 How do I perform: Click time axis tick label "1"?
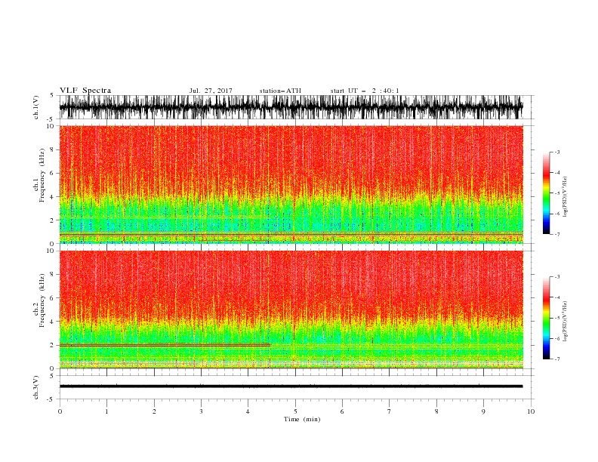pos(106,411)
